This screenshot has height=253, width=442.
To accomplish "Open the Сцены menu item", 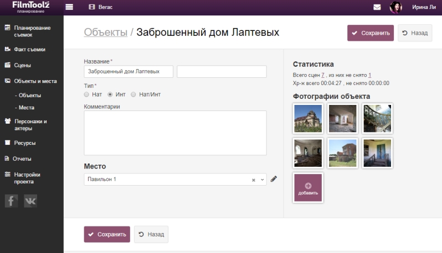I will (x=22, y=65).
